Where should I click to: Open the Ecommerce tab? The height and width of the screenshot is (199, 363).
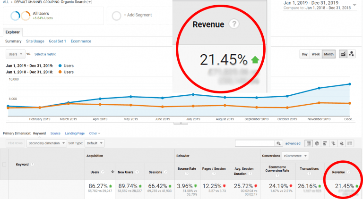pos(81,41)
